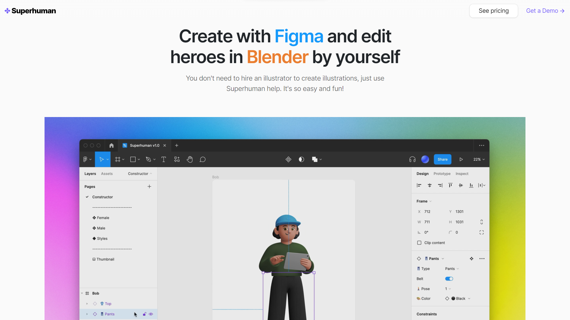Click the Use as mask icon
The width and height of the screenshot is (570, 320).
[301, 159]
